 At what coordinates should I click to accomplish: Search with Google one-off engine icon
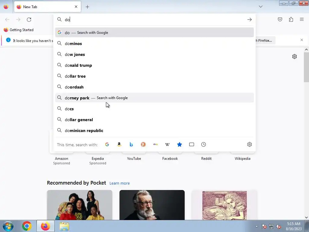[107, 144]
